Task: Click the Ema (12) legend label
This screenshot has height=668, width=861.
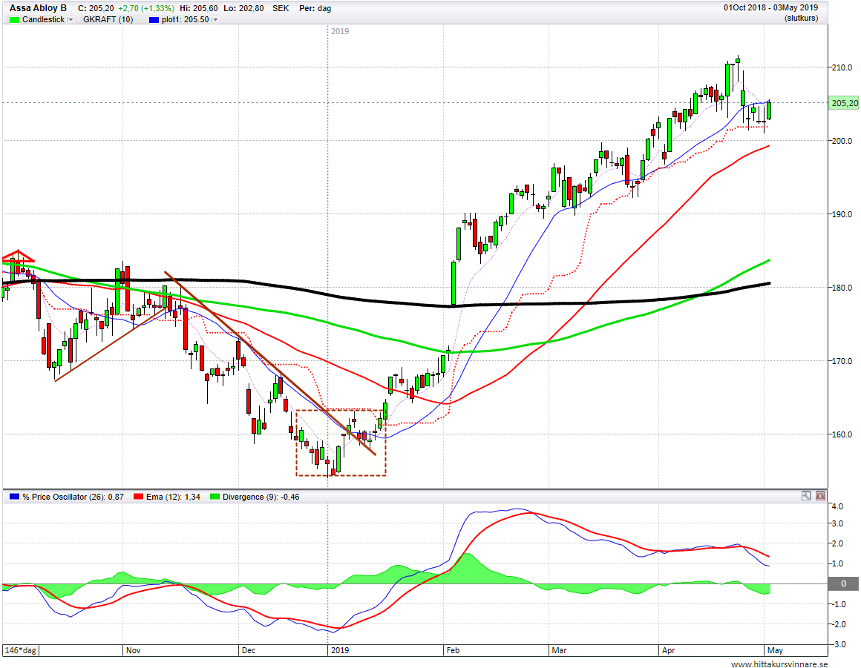Action: [173, 497]
